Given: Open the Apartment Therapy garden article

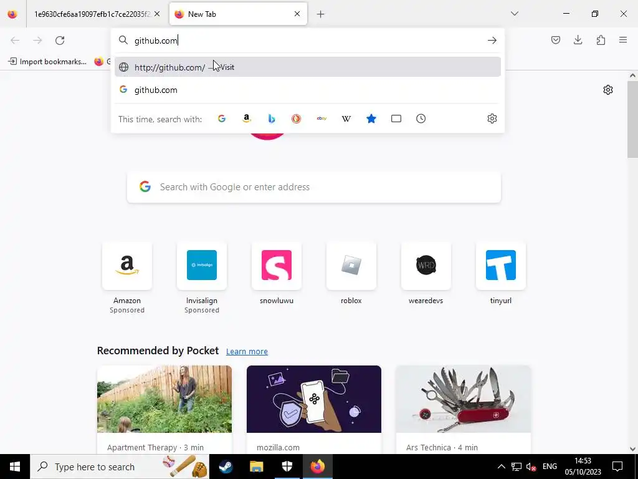Looking at the screenshot, I should [164, 410].
